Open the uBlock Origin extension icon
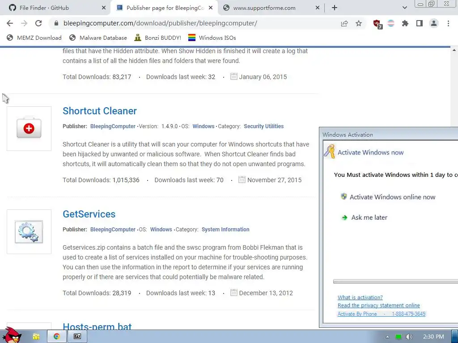This screenshot has height=343, width=458. point(377,24)
